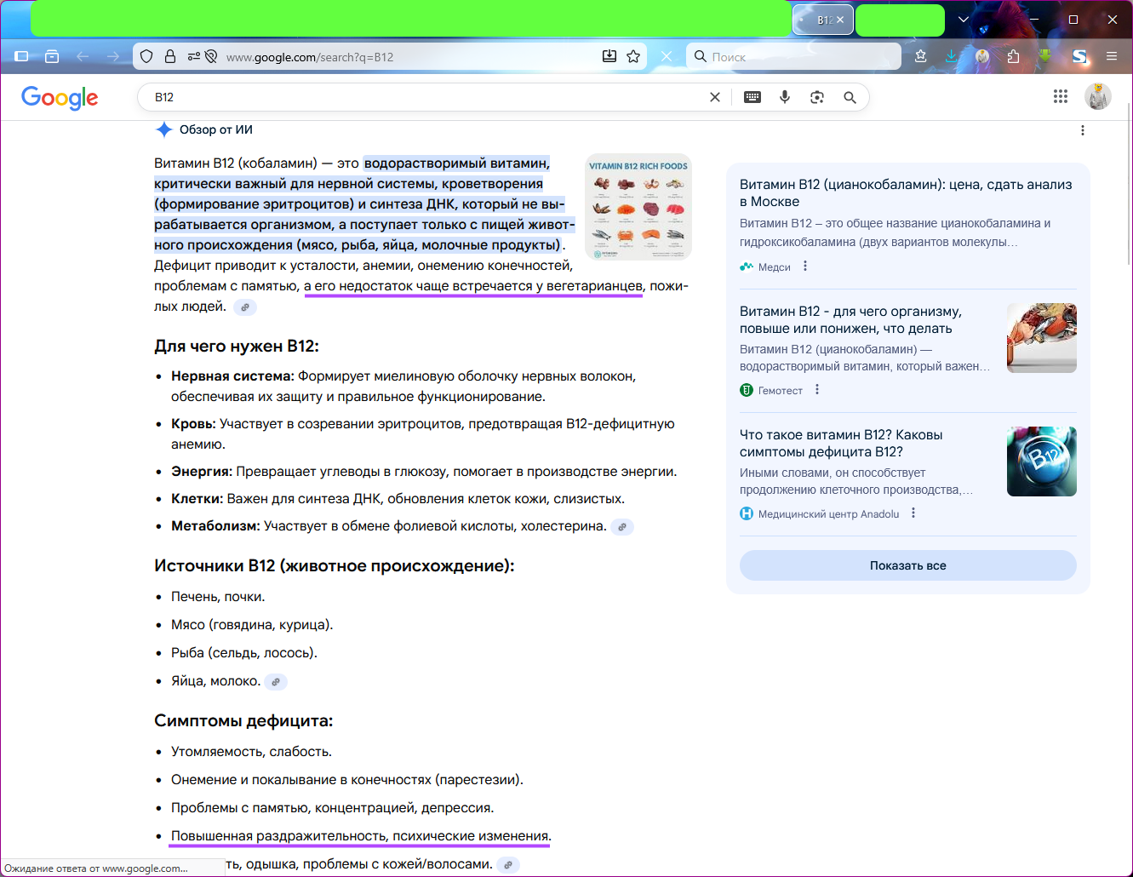The image size is (1133, 877).
Task: Go forward using the forward arrow
Action: [x=113, y=56]
